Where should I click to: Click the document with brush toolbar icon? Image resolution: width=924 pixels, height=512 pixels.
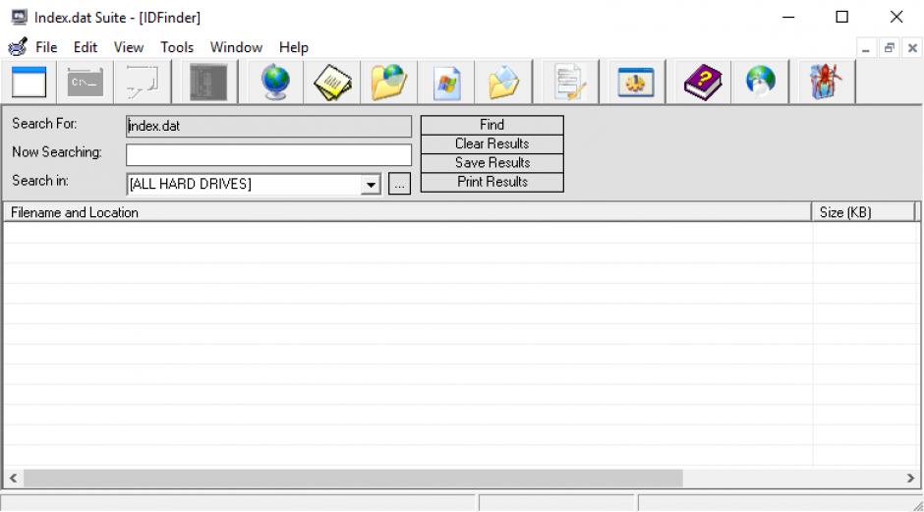(x=569, y=82)
